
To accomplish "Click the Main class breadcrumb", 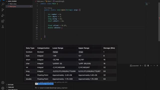I will (49, 1).
